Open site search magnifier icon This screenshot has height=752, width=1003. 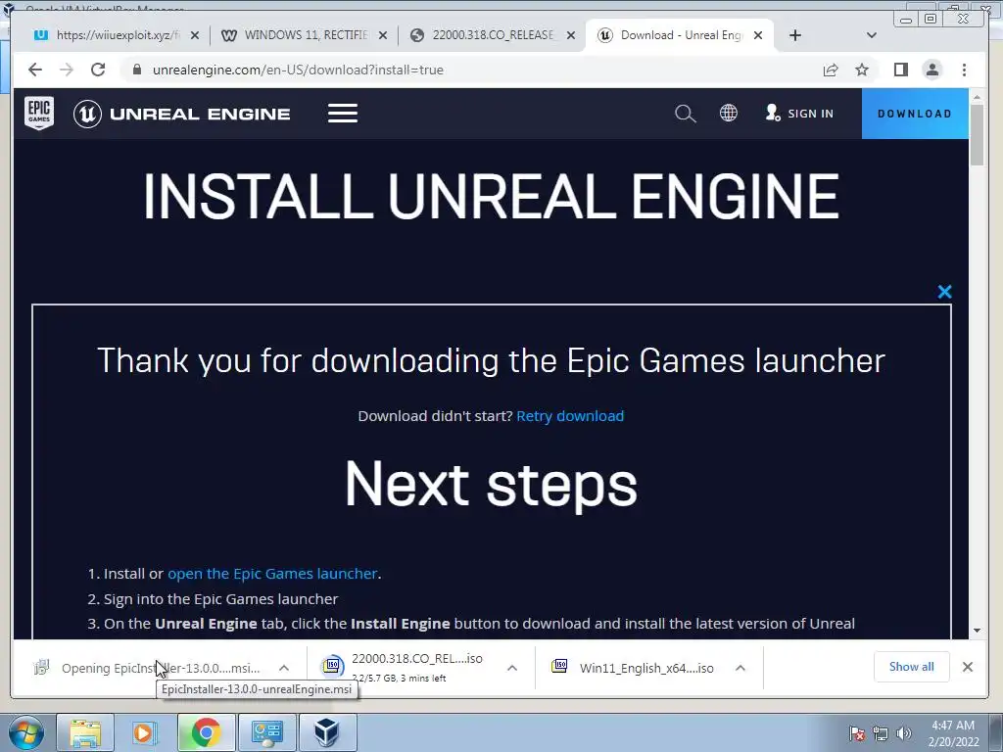point(685,114)
